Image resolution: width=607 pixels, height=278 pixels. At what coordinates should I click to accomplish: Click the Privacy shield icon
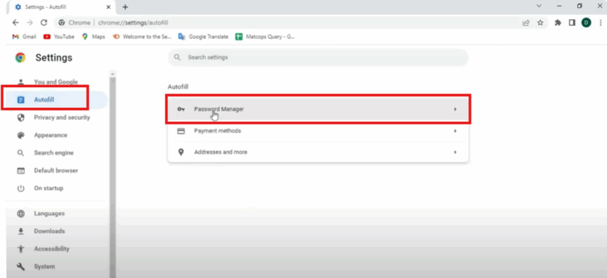[21, 117]
